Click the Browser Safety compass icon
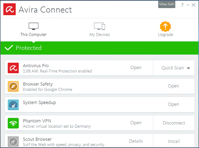This screenshot has width=199, height=148. pos(13,86)
